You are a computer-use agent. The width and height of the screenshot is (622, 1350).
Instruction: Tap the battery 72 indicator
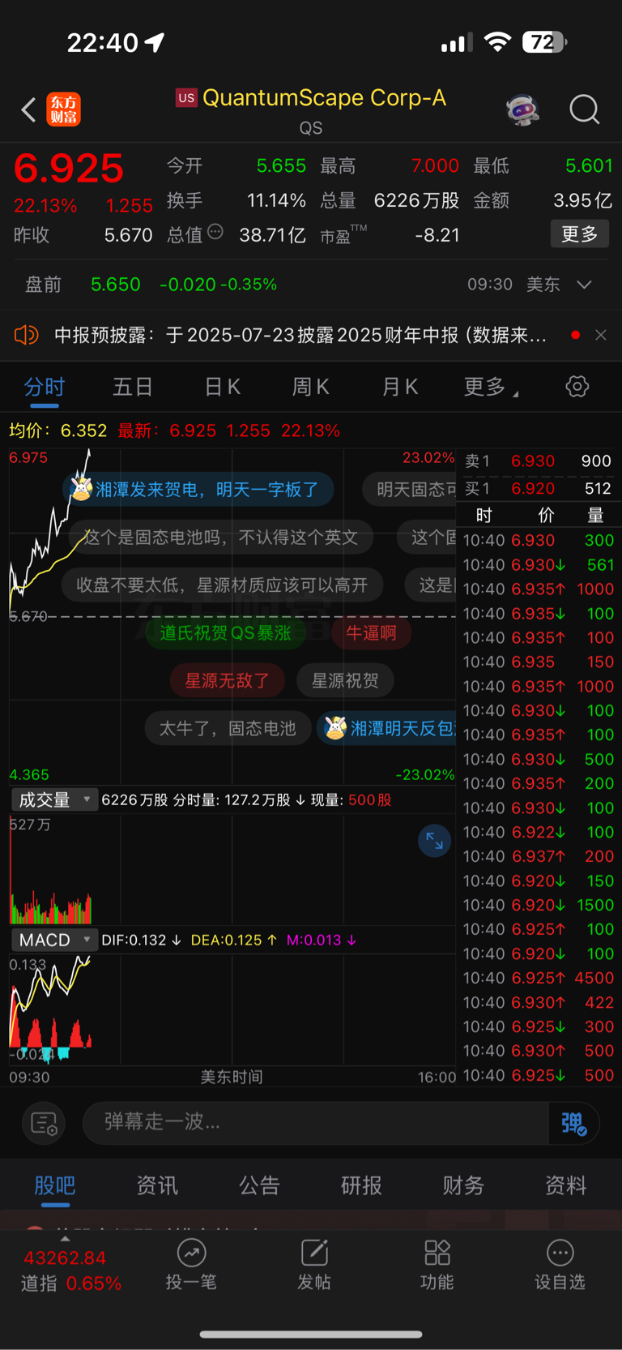tap(544, 42)
